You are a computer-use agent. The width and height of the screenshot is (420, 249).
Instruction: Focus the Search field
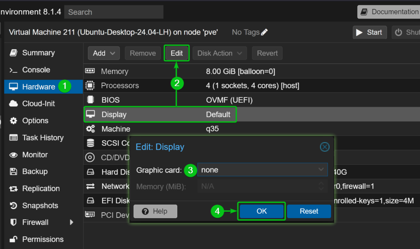pos(114,12)
